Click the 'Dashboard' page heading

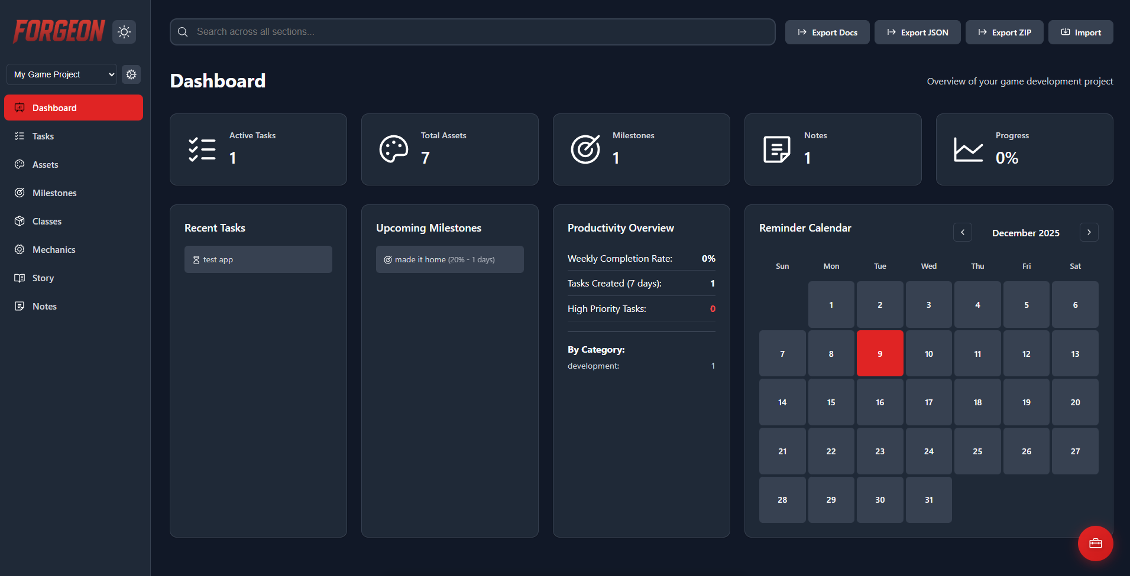(218, 81)
